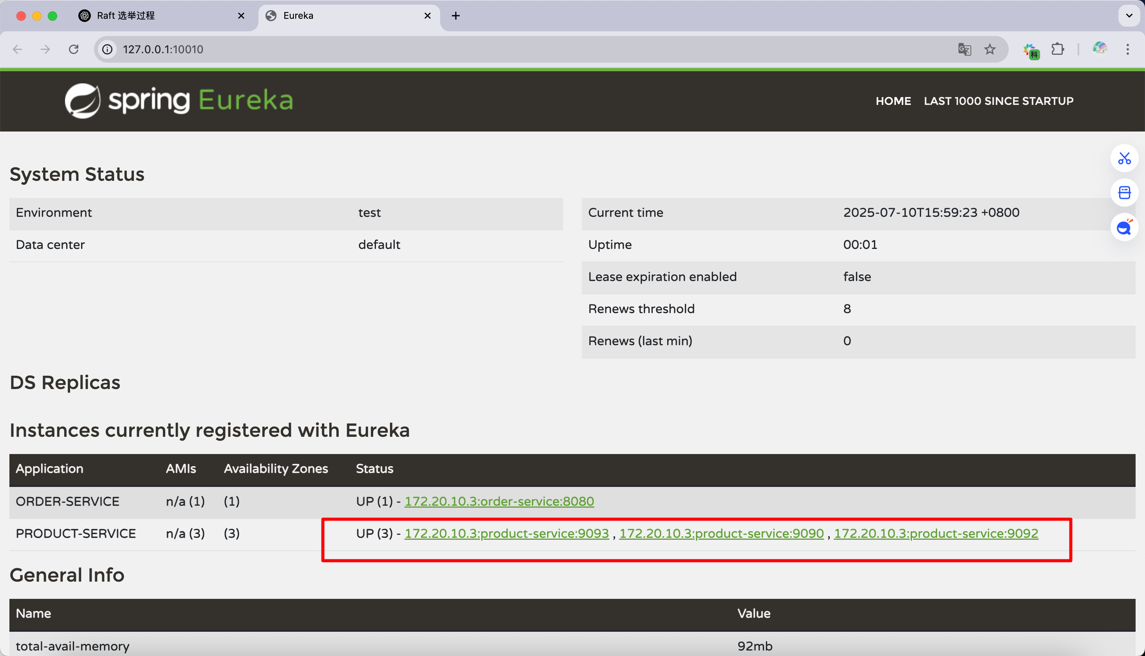Click the General Info Value column header
Image resolution: width=1145 pixels, height=656 pixels.
click(754, 614)
